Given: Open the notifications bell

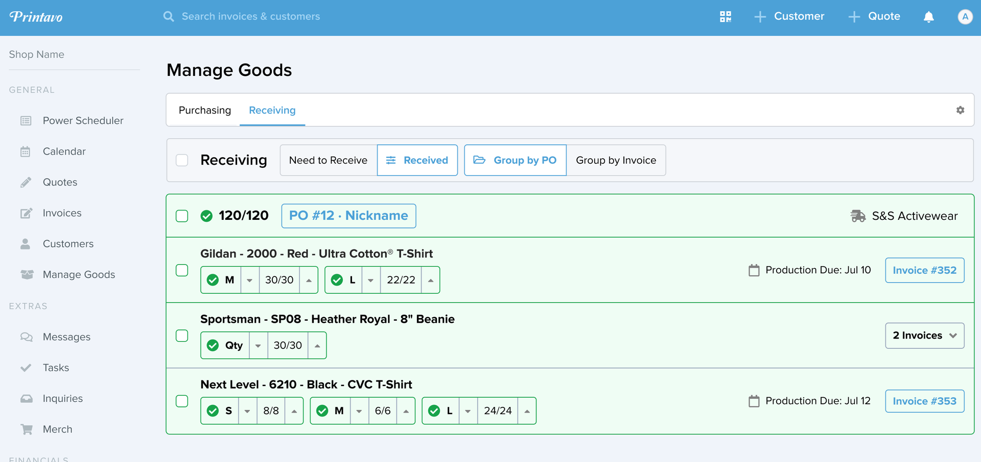Looking at the screenshot, I should (x=929, y=17).
